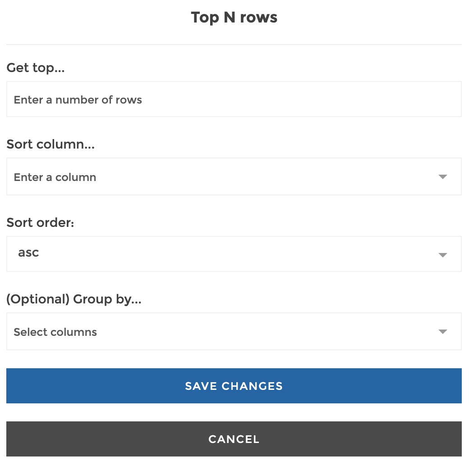The image size is (469, 461).
Task: Click the 'Select columns' placeholder text
Action: point(55,332)
